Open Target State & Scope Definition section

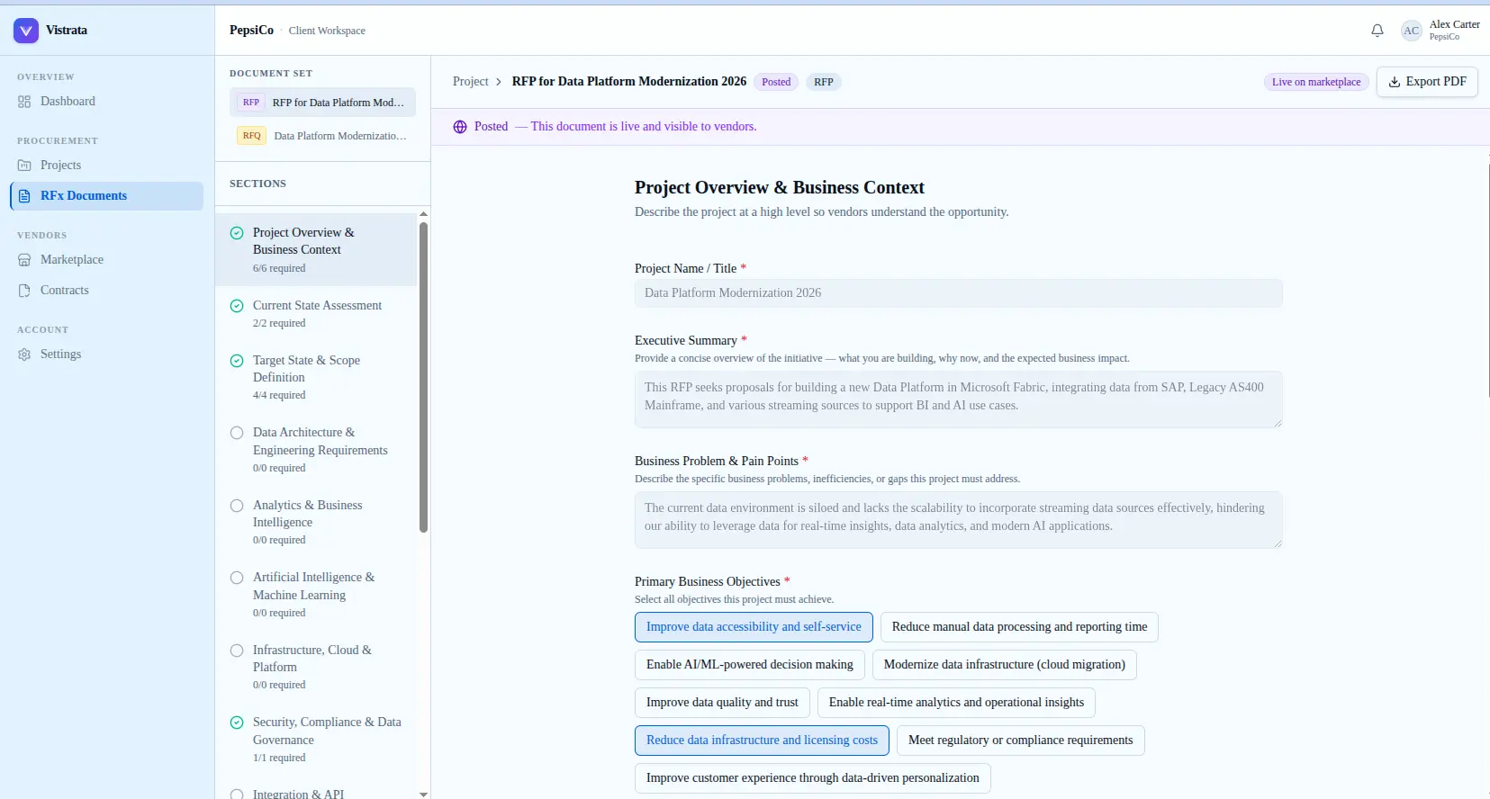click(316, 377)
